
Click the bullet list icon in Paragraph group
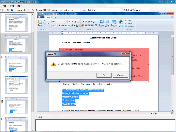pos(89,21)
